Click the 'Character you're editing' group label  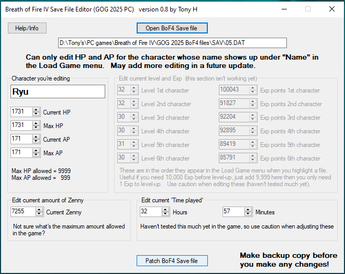pos(41,78)
